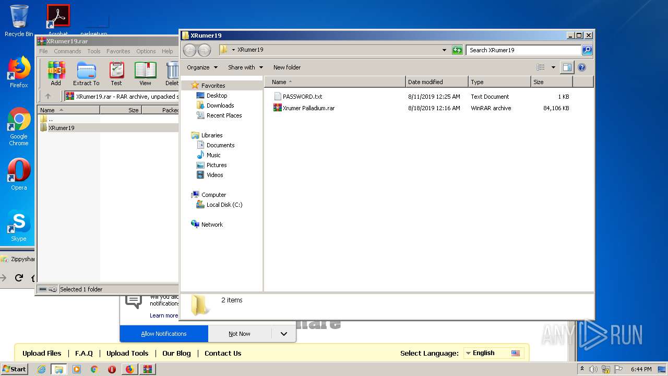Screen dimensions: 668x376
Task: Click the volume icon in system tray
Action: coord(593,369)
